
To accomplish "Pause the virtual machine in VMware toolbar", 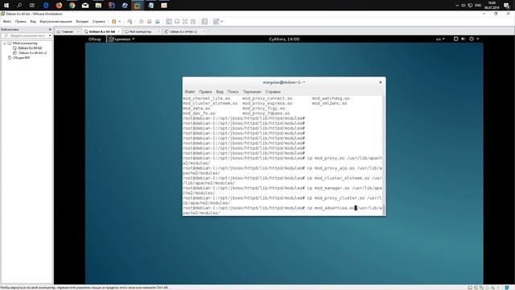I will click(114, 22).
